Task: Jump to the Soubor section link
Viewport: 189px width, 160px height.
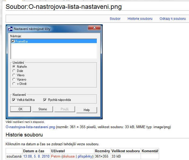Action: pyautogui.click(x=115, y=19)
